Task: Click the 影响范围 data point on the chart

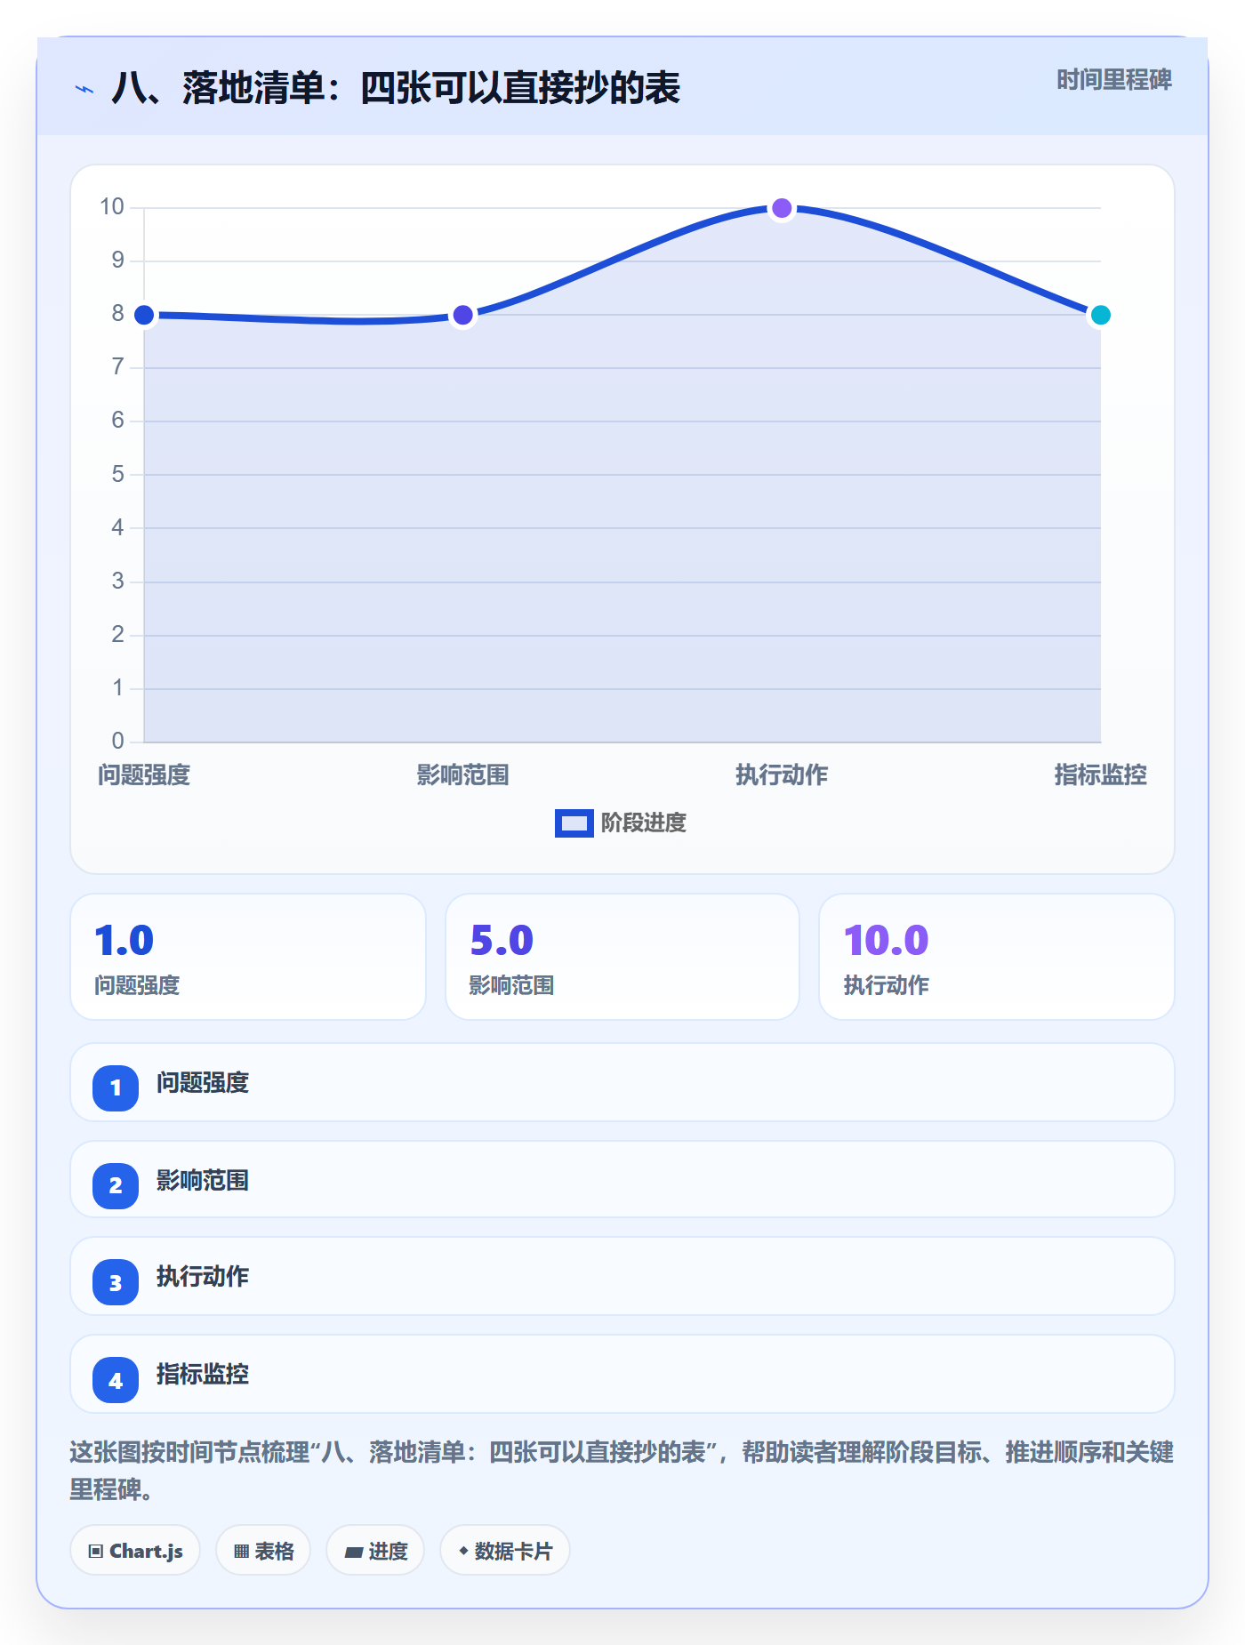Action: pos(462,315)
